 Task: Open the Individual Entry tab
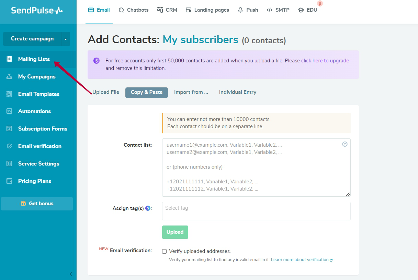(238, 92)
